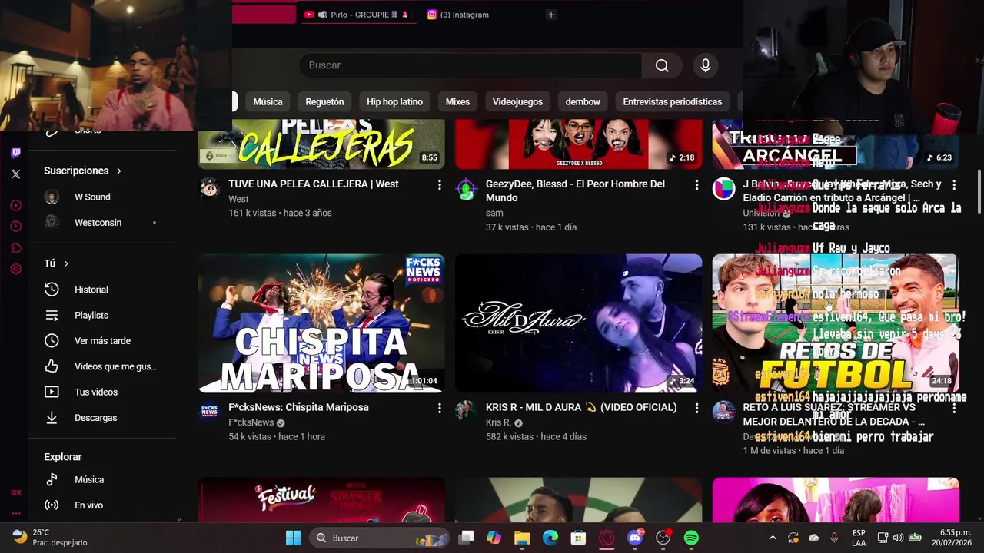Open Extensions cube icon in Opera sidebar
Viewport: 984px width, 553px height.
[15, 247]
